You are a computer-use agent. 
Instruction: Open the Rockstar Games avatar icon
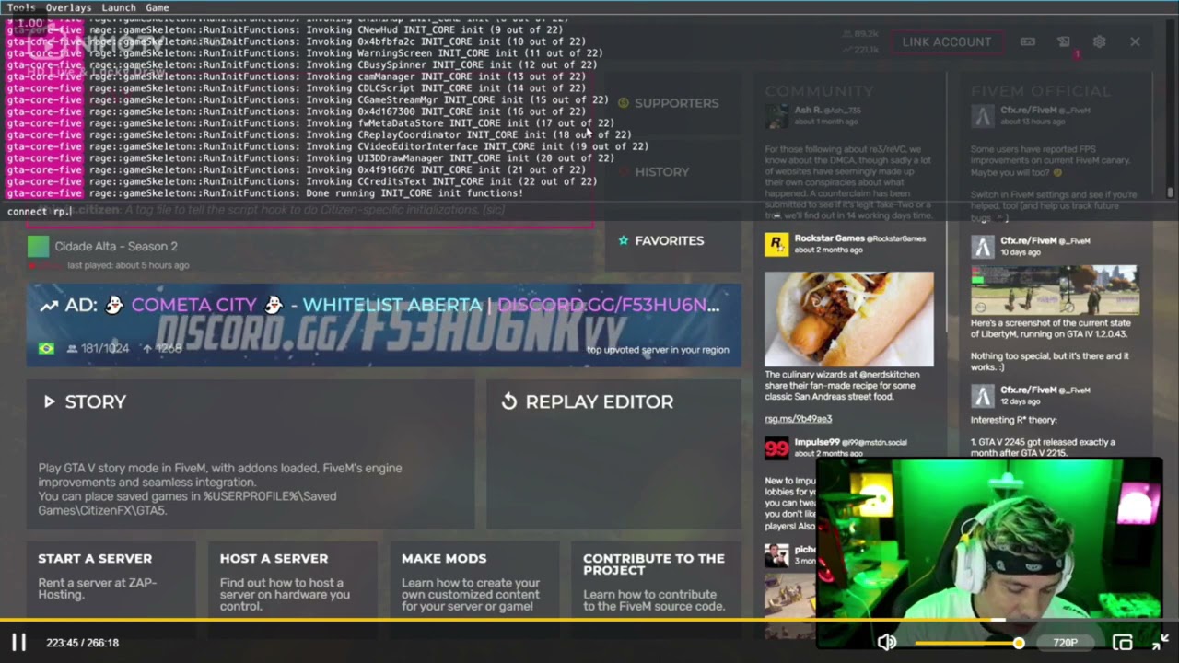[776, 245]
